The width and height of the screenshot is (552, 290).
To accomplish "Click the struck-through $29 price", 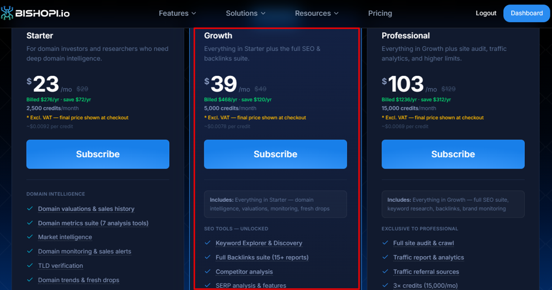I will [83, 89].
